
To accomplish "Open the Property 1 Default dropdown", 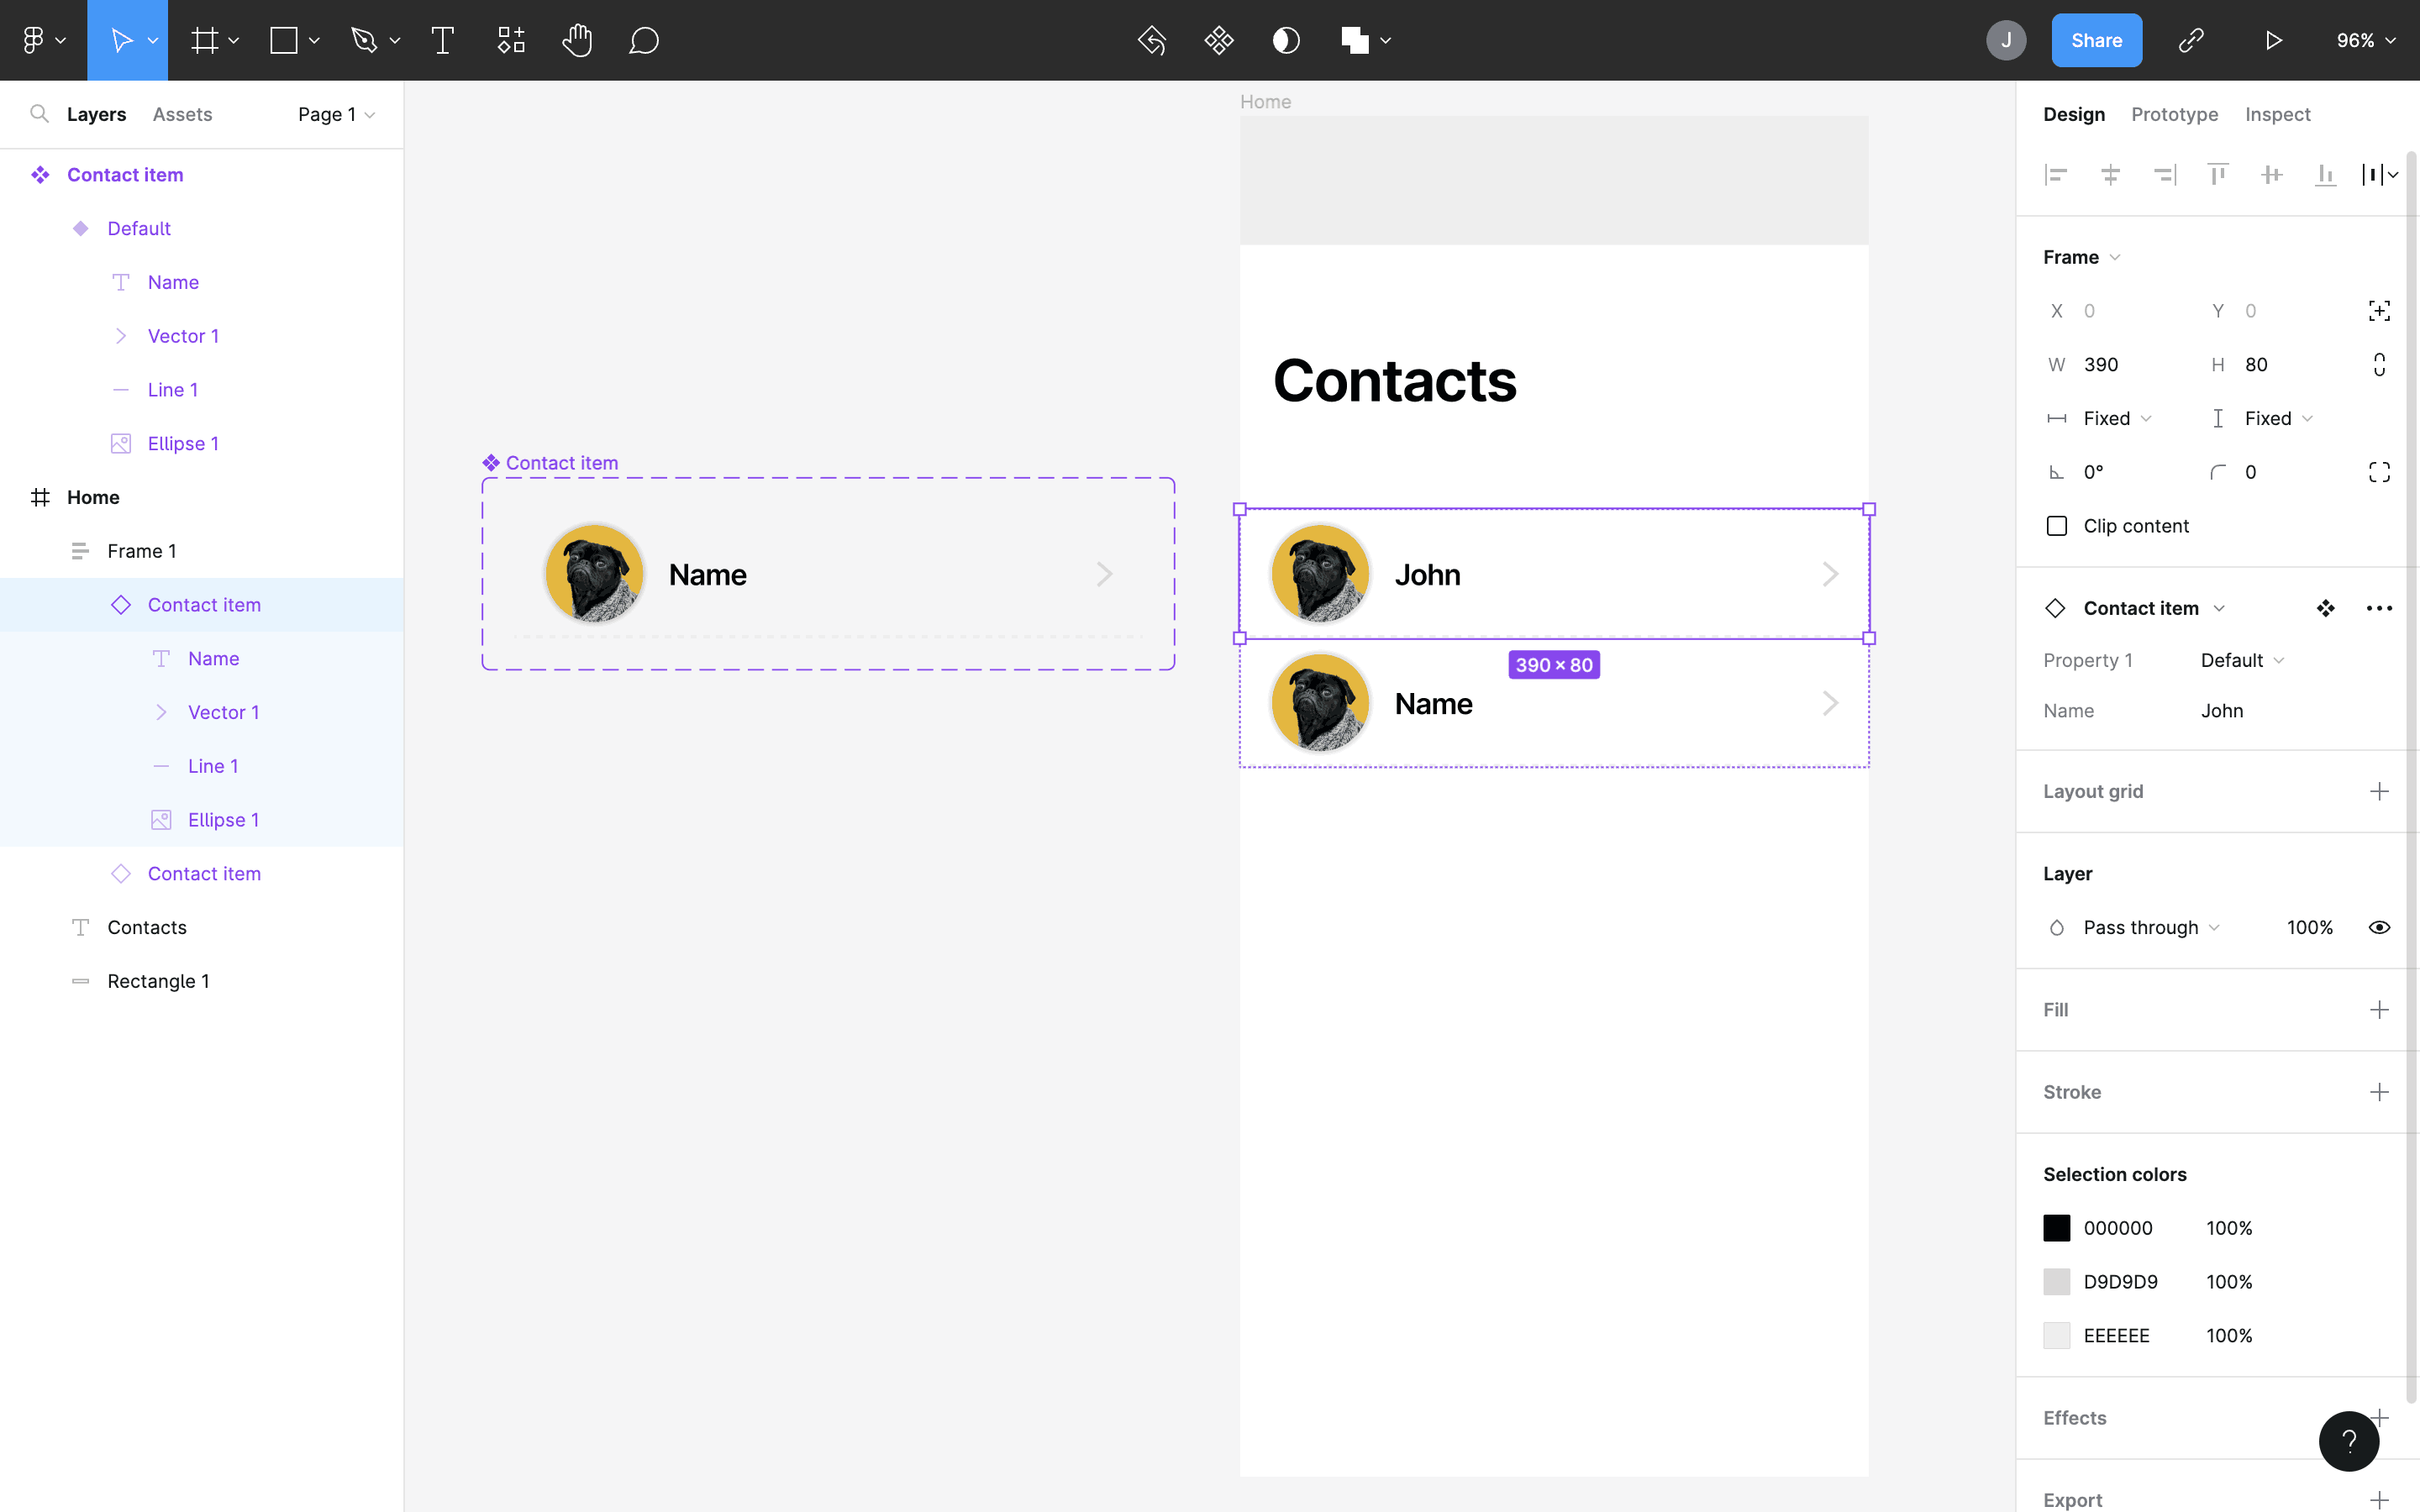I will point(2241,660).
